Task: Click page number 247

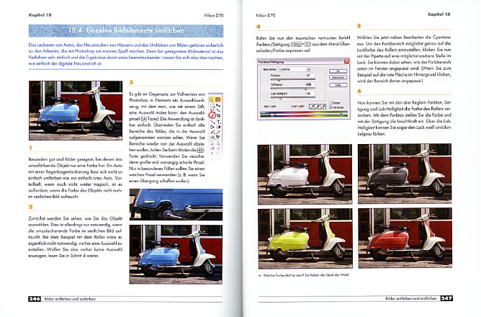Action: pyautogui.click(x=446, y=298)
